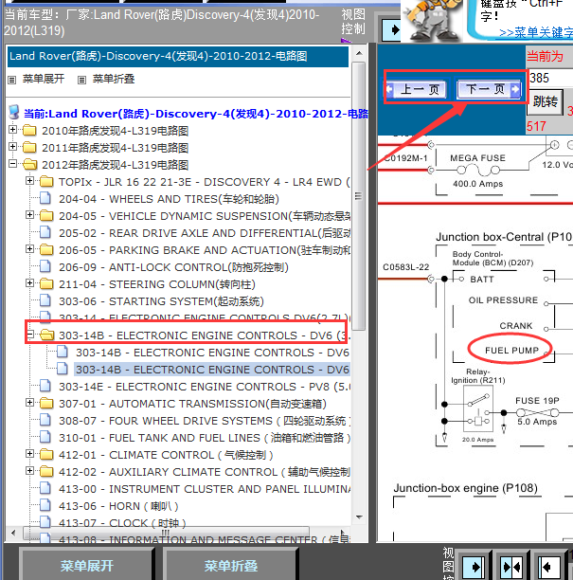Expand the TOPIx - JLR 16 22 21-3E folder
Viewport: 573px width, 580px height.
[x=29, y=180]
